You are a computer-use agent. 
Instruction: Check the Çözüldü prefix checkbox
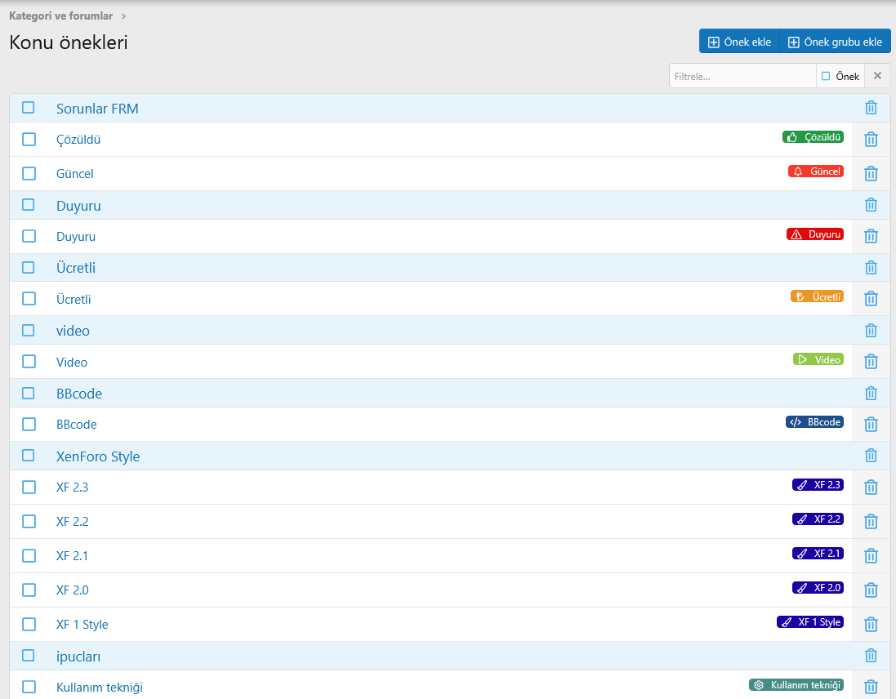[29, 140]
